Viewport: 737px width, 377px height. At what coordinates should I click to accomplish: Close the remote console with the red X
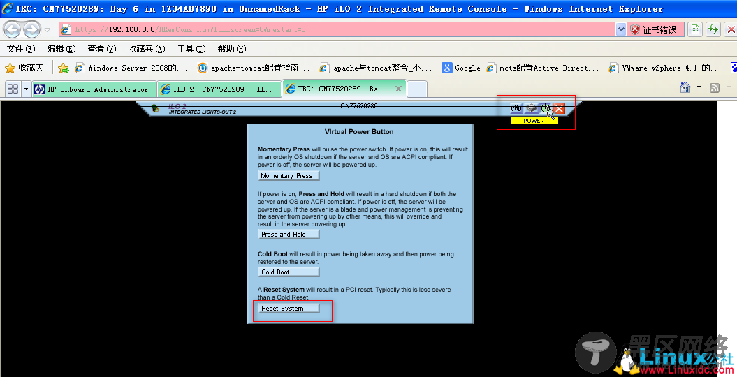click(559, 109)
